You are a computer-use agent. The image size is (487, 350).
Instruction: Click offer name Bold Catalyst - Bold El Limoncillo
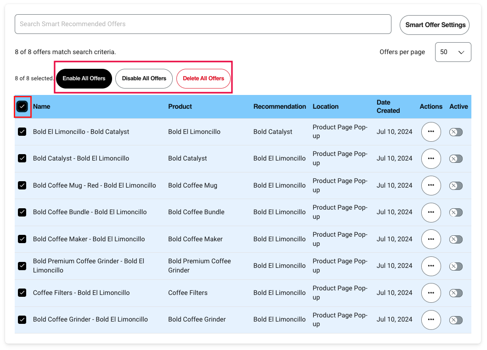[81, 158]
